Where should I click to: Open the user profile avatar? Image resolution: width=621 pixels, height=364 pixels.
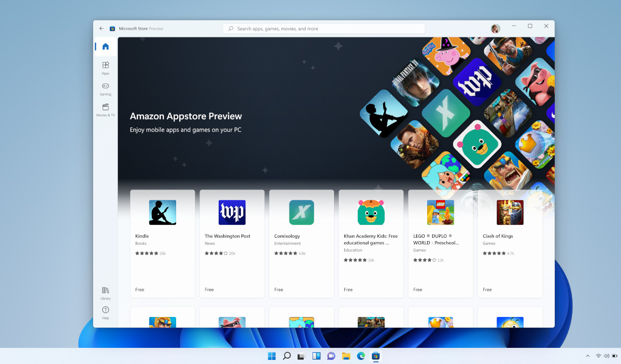click(495, 28)
